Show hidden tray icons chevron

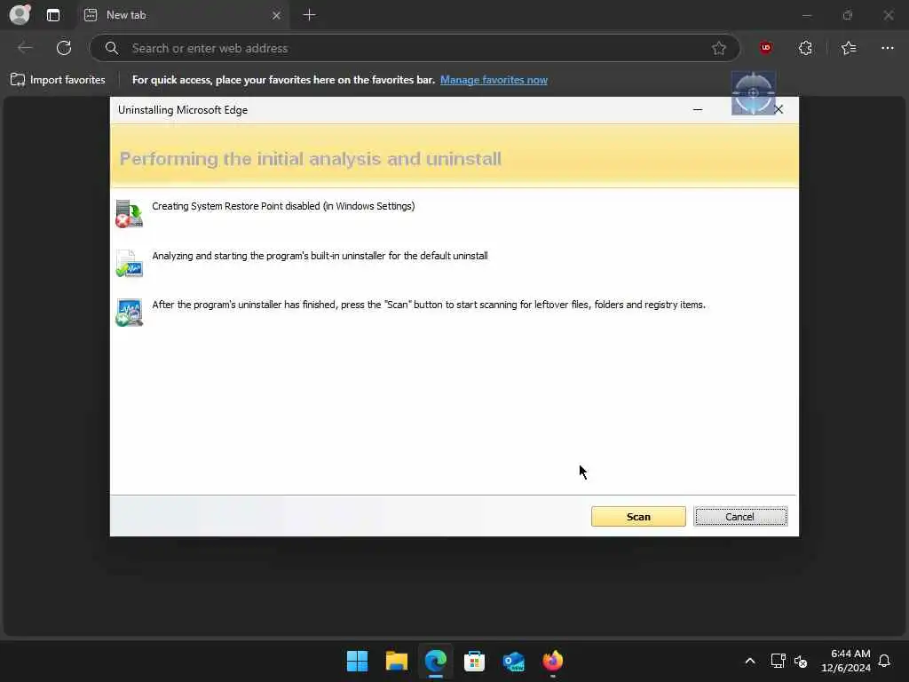(749, 661)
